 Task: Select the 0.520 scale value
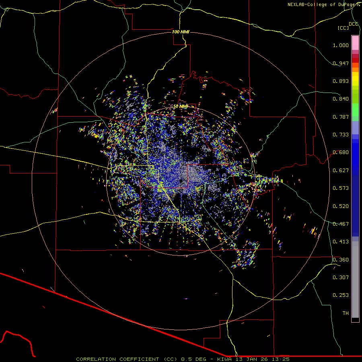[341, 206]
